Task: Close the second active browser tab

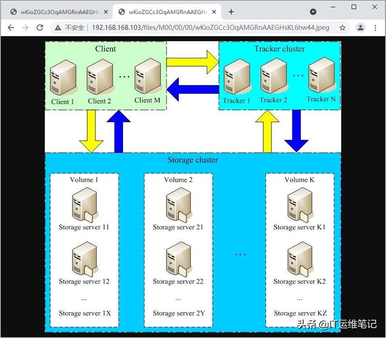Action: click(214, 12)
